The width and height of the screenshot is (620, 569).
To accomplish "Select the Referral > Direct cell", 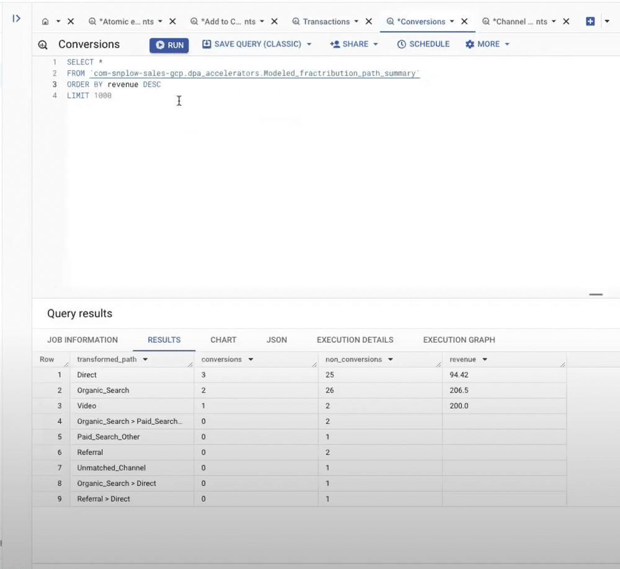I will coord(132,498).
